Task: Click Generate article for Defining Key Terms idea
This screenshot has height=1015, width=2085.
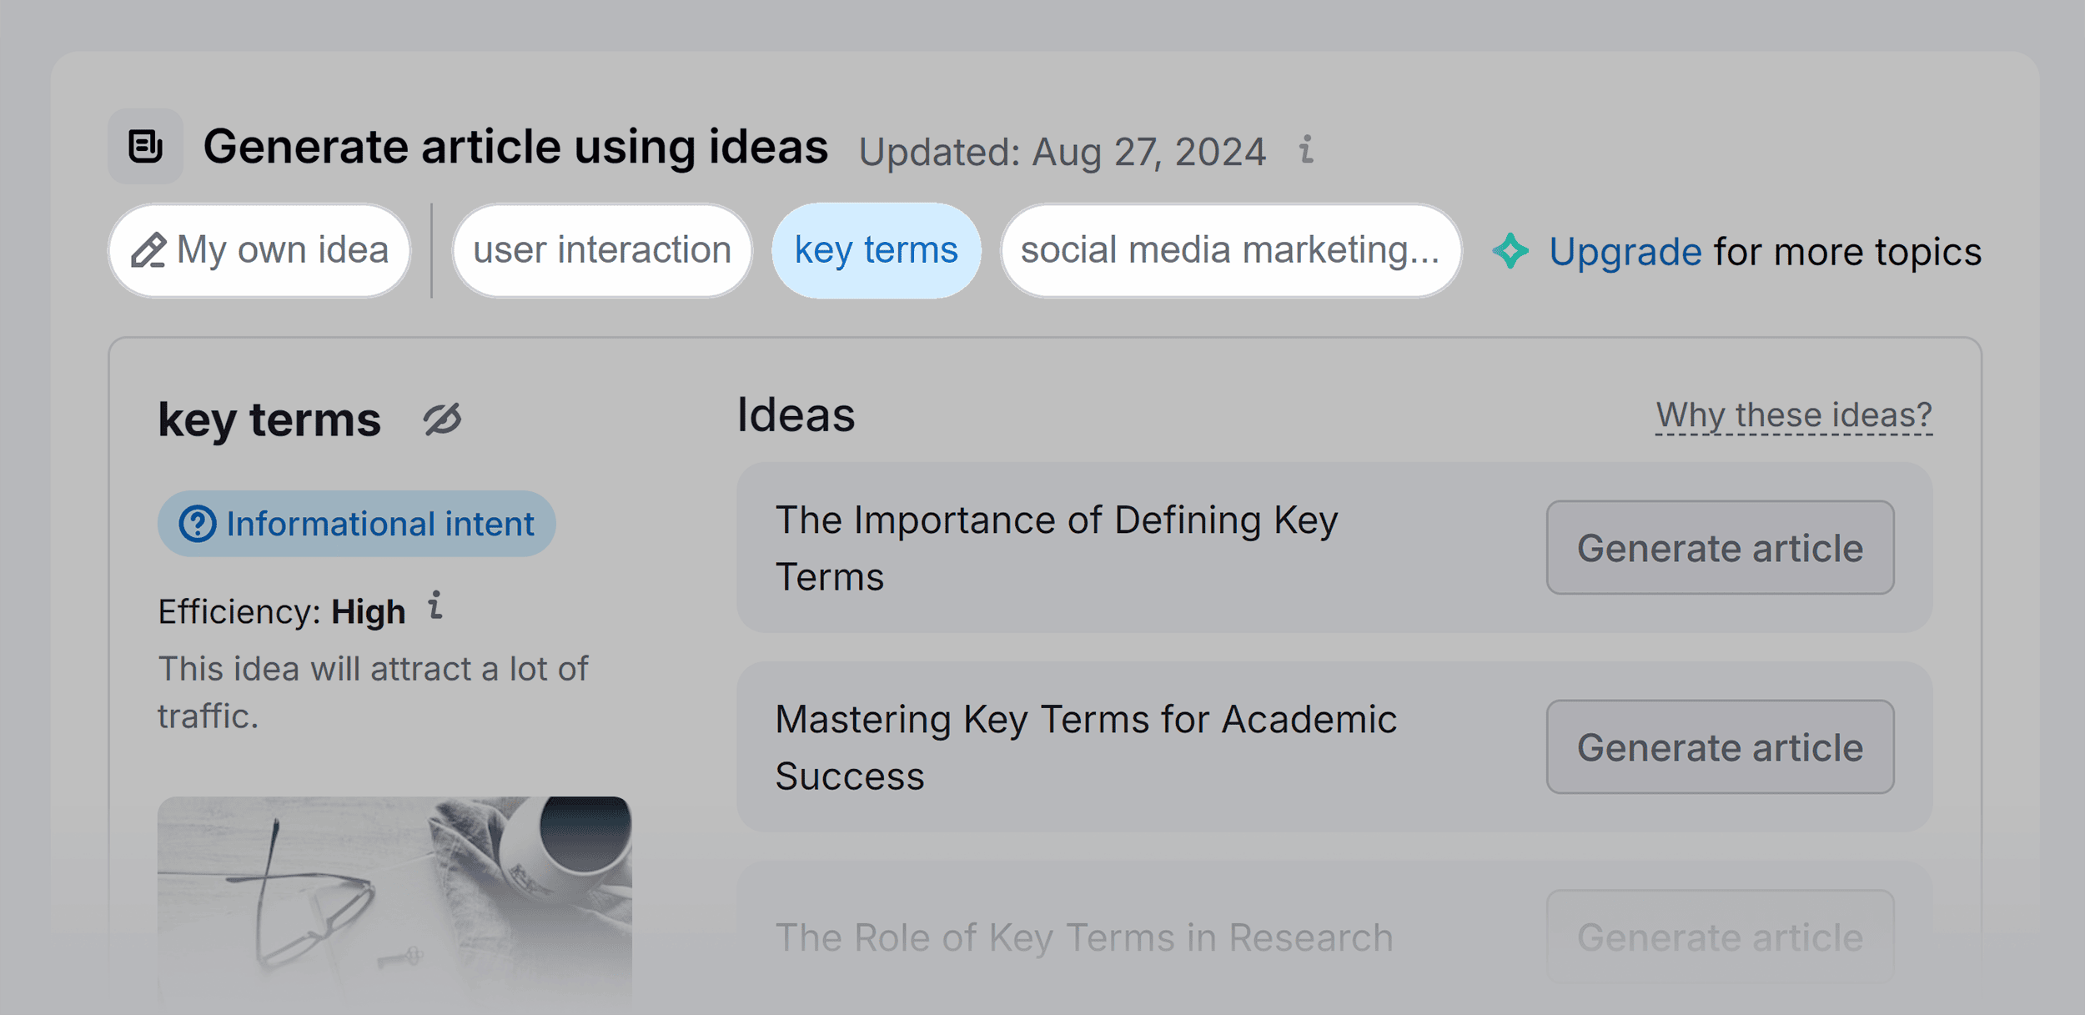Action: (1720, 547)
